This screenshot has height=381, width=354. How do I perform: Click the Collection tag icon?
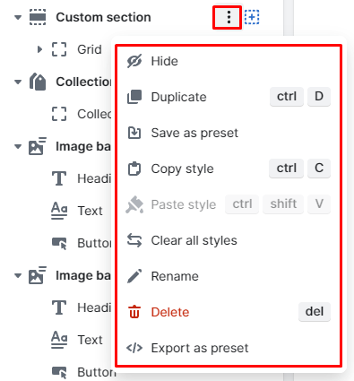[x=38, y=82]
